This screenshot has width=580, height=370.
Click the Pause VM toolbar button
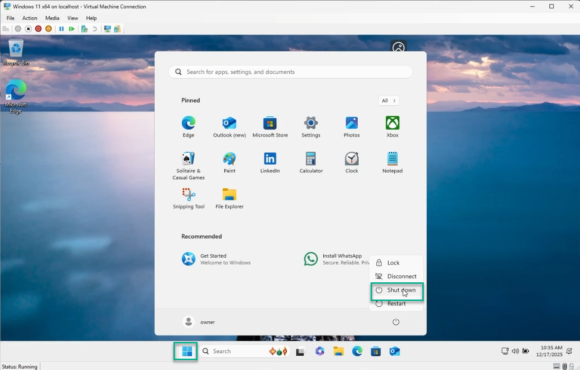pos(62,29)
